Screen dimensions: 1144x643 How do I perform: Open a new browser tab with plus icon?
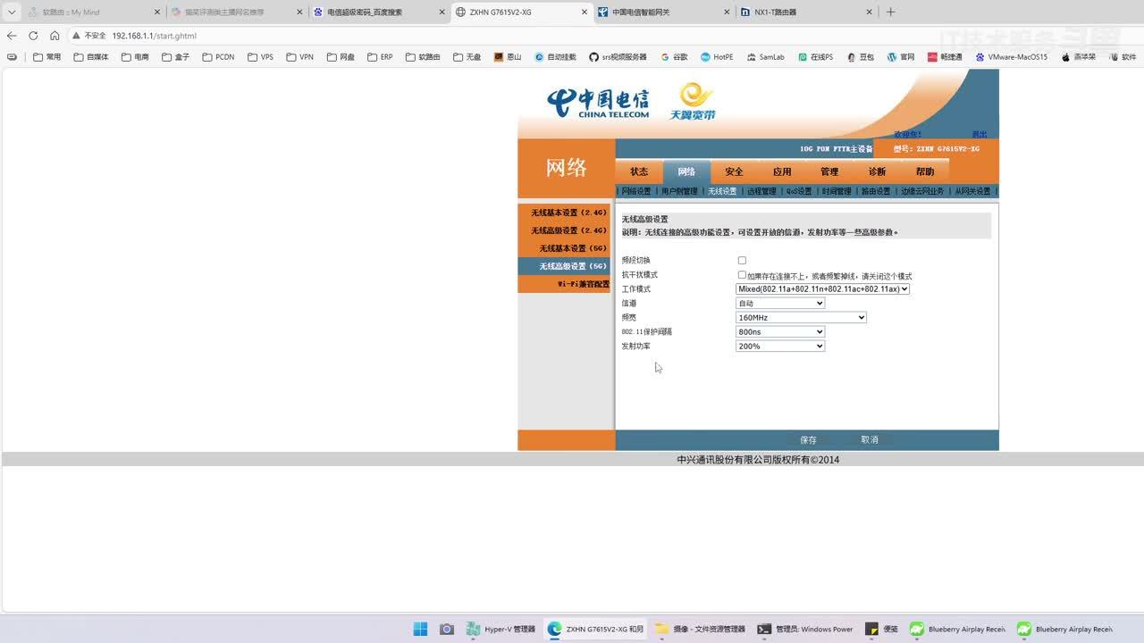tap(890, 13)
